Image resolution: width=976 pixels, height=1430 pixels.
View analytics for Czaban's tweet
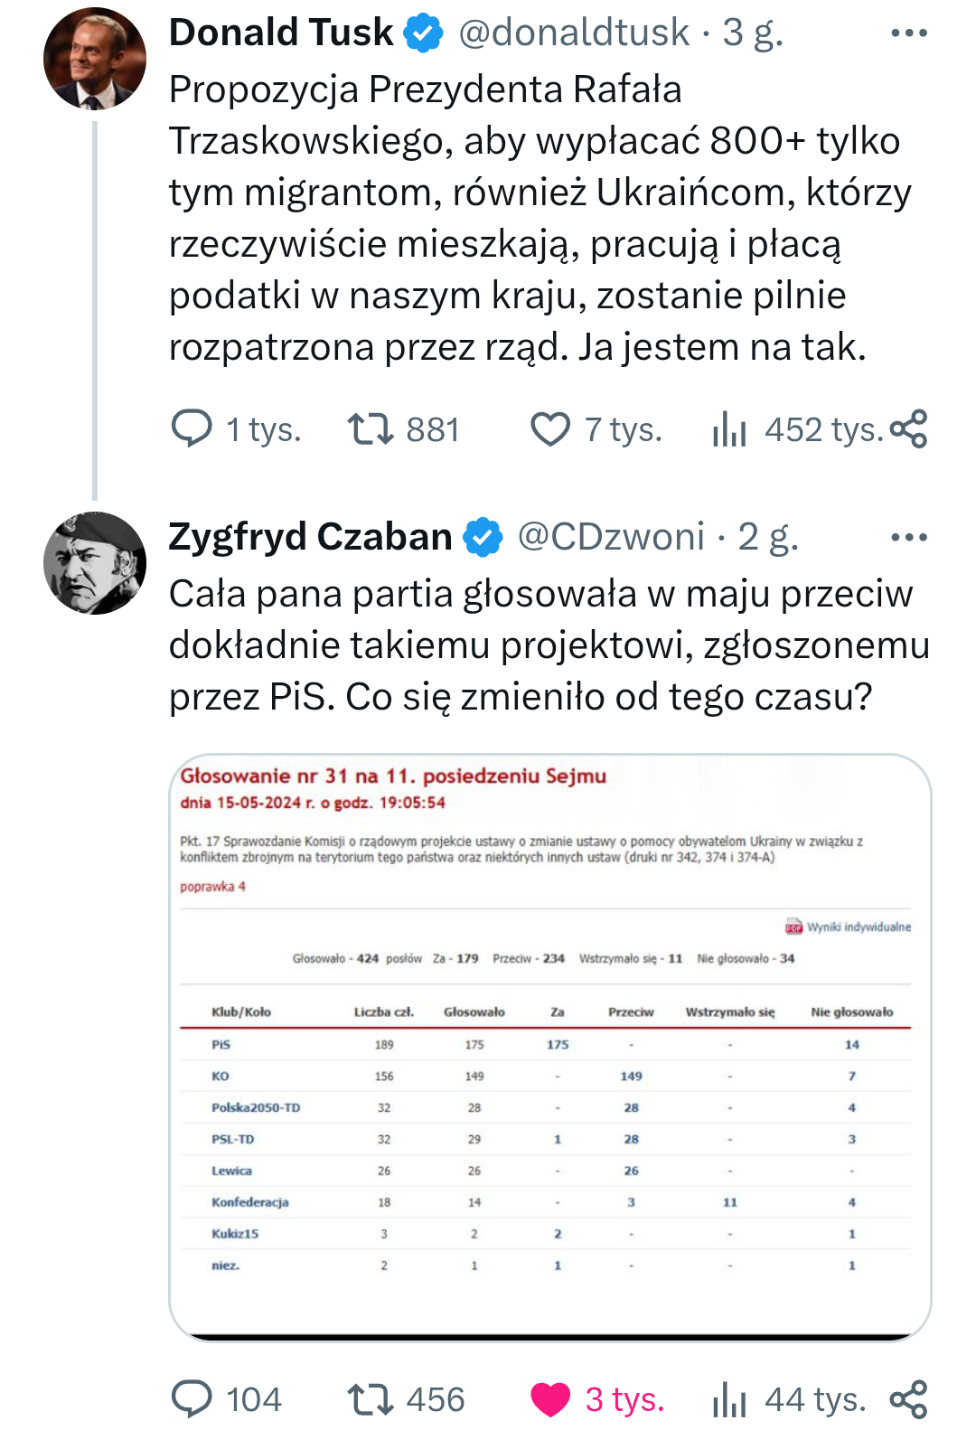click(x=730, y=1399)
